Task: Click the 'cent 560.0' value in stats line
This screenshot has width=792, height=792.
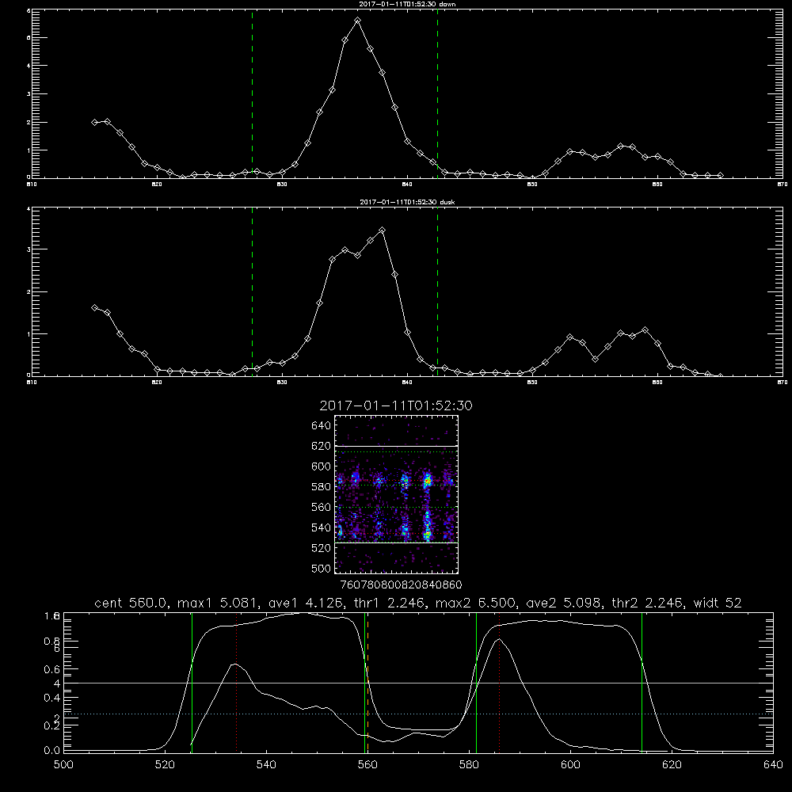Action: point(131,603)
